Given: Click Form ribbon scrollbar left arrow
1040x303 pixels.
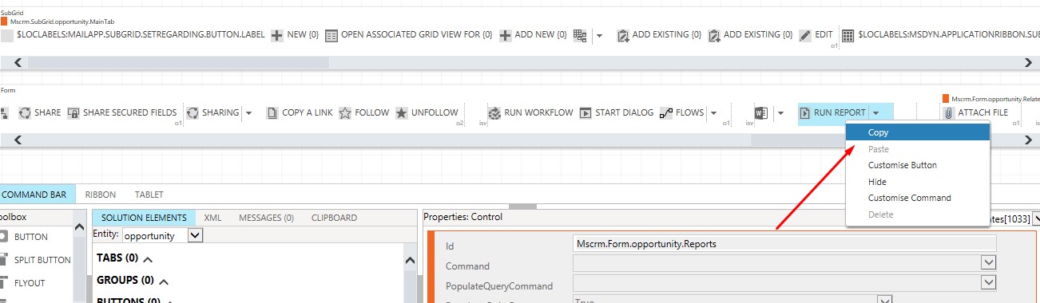Looking at the screenshot, I should tap(18, 140).
